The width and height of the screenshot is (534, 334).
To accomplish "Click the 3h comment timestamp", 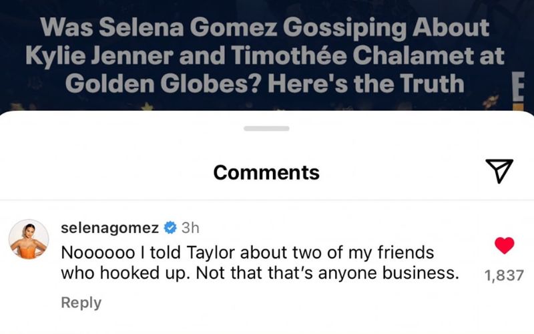I will point(191,228).
